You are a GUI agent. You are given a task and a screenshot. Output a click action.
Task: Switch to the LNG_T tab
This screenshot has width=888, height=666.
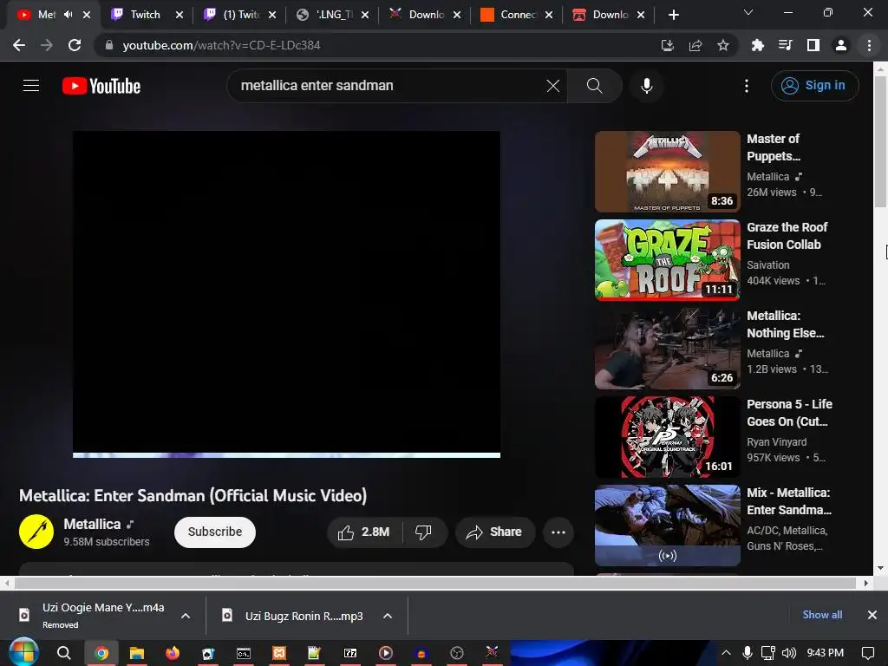(x=334, y=15)
